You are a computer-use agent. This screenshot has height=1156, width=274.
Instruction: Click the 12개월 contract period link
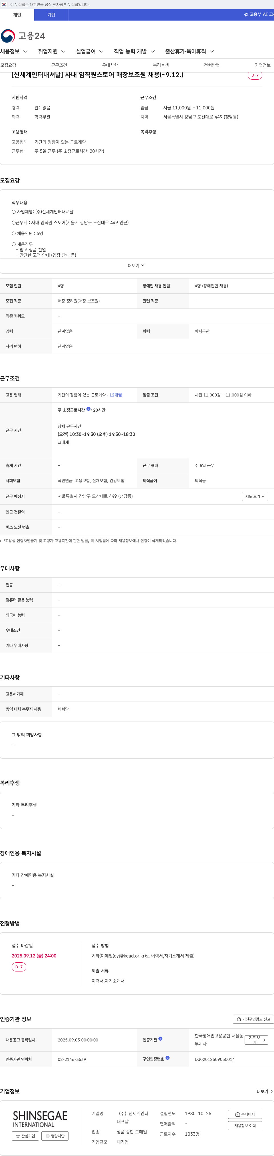[x=116, y=395]
